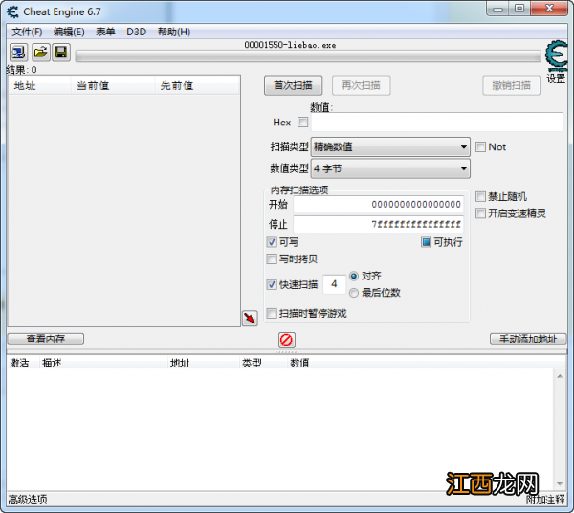Image resolution: width=574 pixels, height=513 pixels.
Task: Click the 地址 column header in address list
Action: pyautogui.click(x=204, y=363)
